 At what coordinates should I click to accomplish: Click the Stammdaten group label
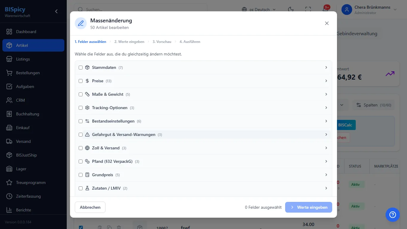[x=104, y=67]
